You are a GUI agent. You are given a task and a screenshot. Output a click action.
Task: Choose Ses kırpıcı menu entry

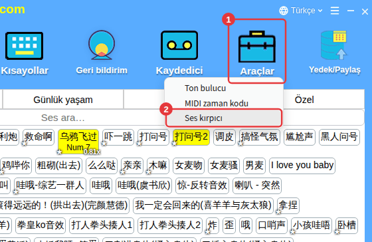pyautogui.click(x=224, y=118)
